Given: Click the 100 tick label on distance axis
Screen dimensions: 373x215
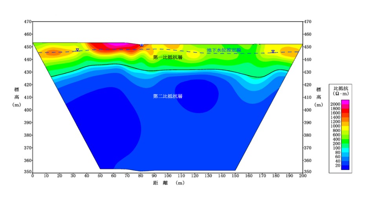Looking at the screenshot, I should tap(168, 176).
